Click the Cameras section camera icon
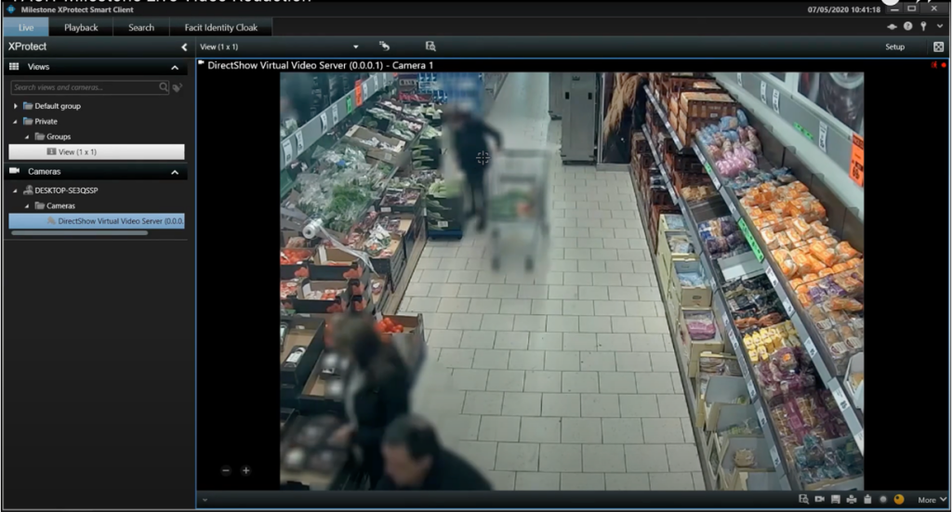The image size is (952, 512). tap(15, 171)
